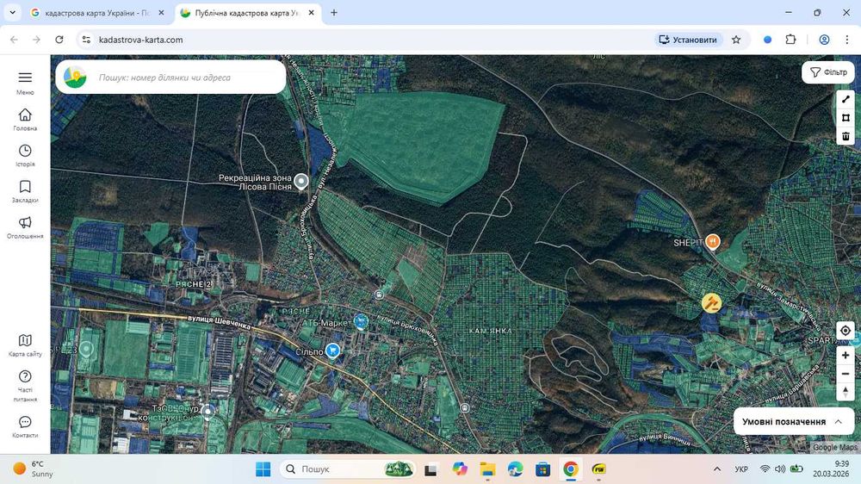
Task: Open the weather widget 6°C Sunny
Action: click(34, 469)
